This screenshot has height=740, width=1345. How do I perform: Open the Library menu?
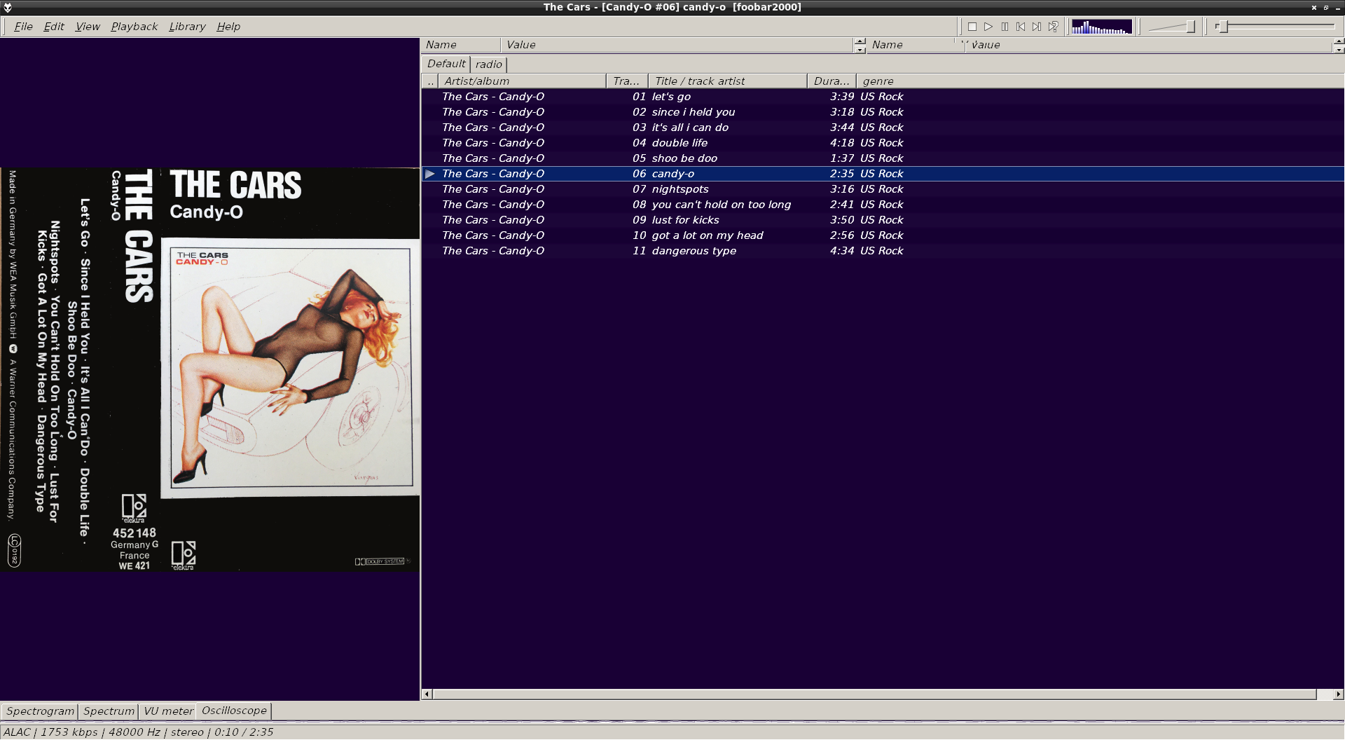pos(187,27)
